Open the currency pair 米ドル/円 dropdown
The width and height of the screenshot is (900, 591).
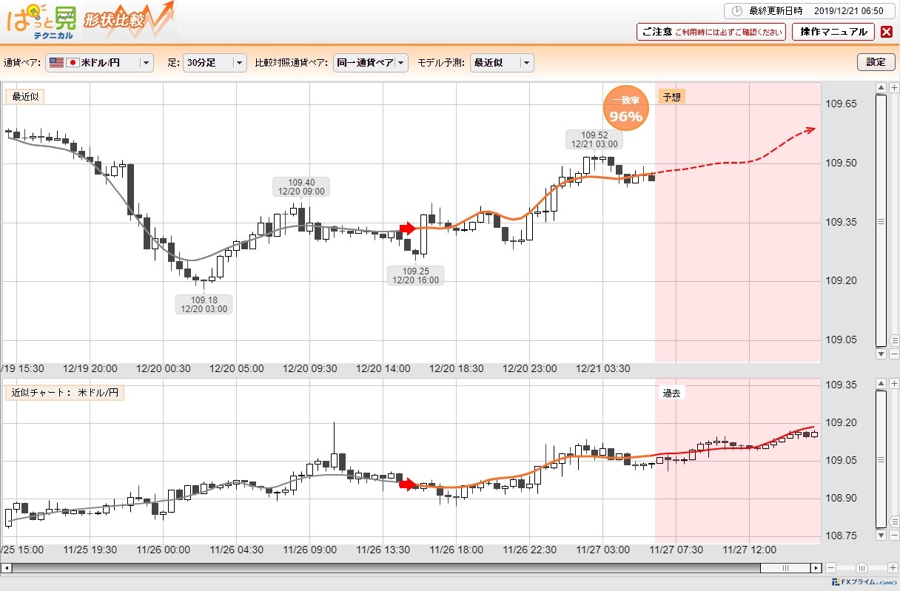click(x=99, y=63)
